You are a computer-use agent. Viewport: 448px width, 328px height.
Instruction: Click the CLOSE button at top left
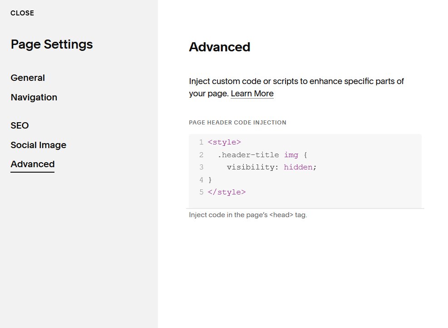(22, 13)
